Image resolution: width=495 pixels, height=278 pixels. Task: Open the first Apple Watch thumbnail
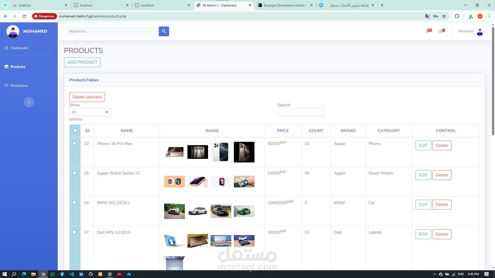[175, 181]
